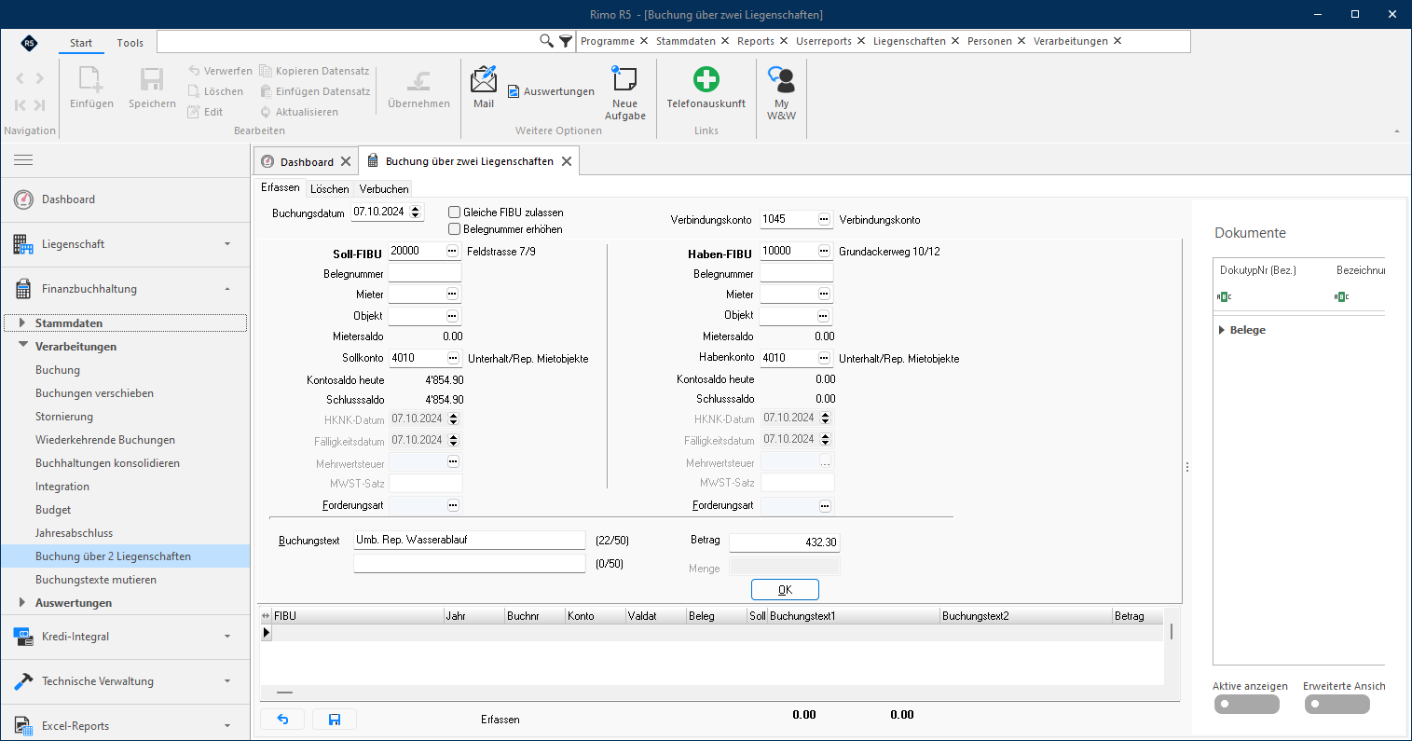The image size is (1412, 741).
Task: Expand the Auswertungen tree node
Action: [21, 603]
